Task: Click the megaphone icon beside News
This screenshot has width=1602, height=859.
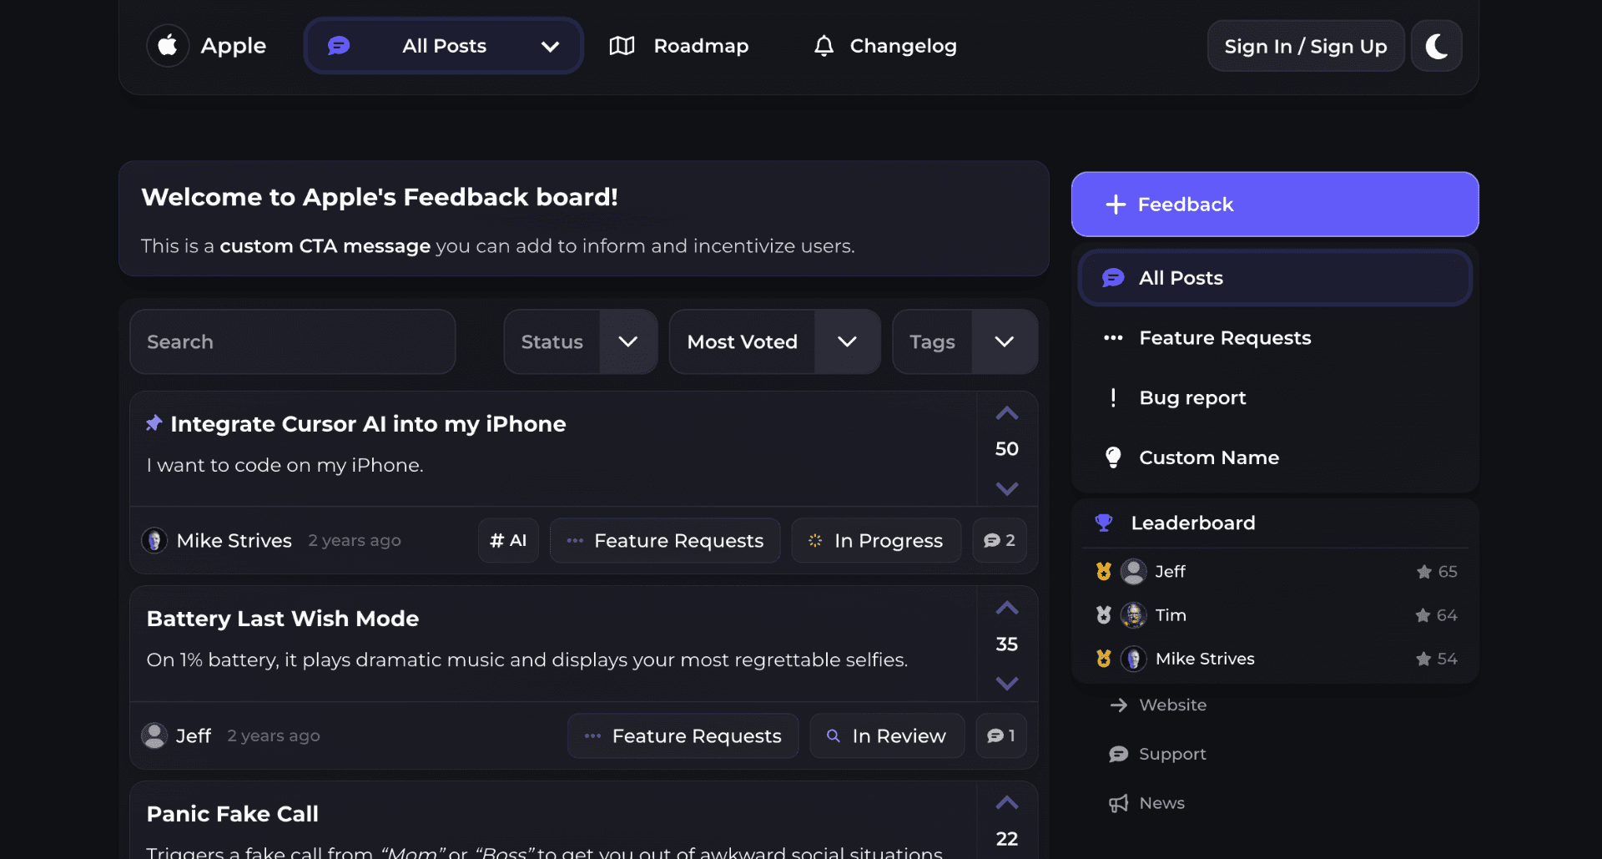Action: (x=1118, y=803)
